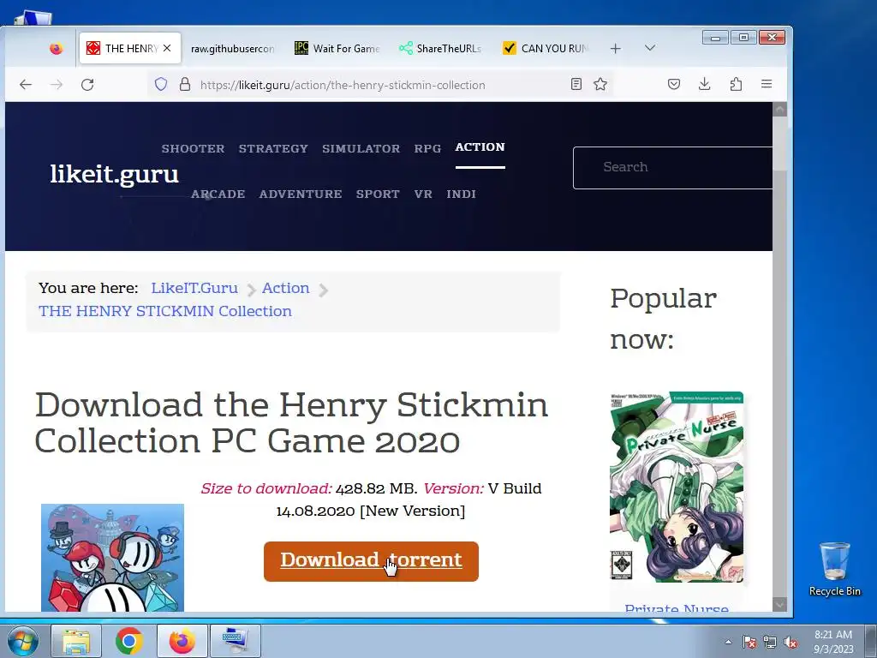Click the forward navigation arrow
Image resolution: width=877 pixels, height=658 pixels.
(57, 85)
